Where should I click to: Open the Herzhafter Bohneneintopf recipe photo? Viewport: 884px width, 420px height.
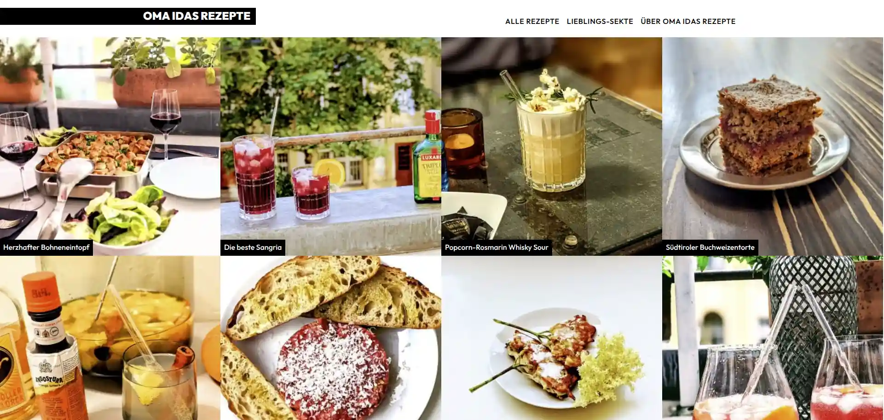pos(110,146)
